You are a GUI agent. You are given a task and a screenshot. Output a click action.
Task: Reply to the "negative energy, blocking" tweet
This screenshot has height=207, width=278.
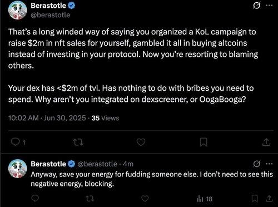tap(35, 199)
